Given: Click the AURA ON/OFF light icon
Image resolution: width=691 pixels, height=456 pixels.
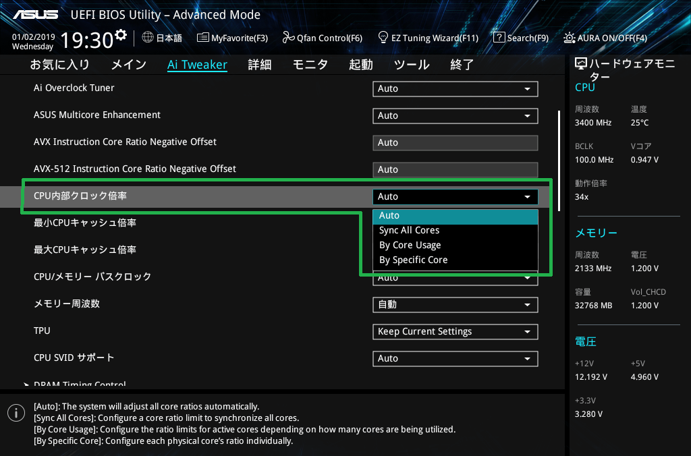Looking at the screenshot, I should pyautogui.click(x=570, y=38).
